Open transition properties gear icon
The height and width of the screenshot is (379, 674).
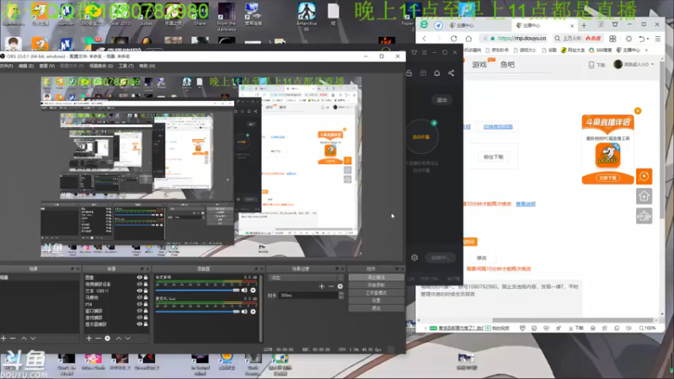(340, 286)
